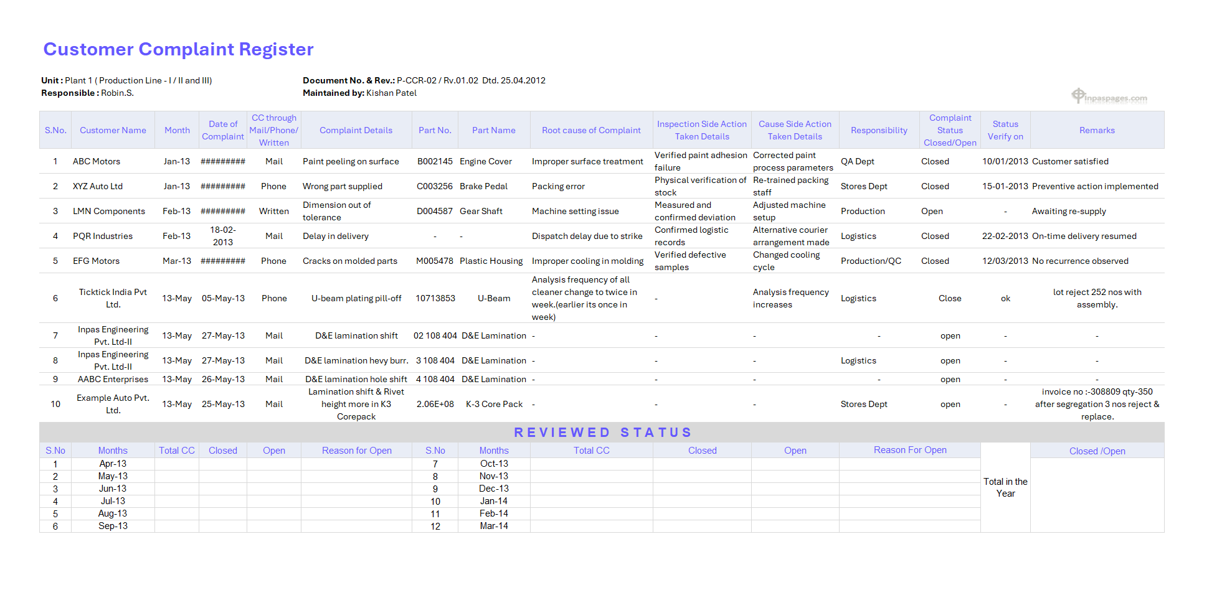Select the ######### cell for ABC Motors
The width and height of the screenshot is (1222, 595).
click(x=222, y=161)
